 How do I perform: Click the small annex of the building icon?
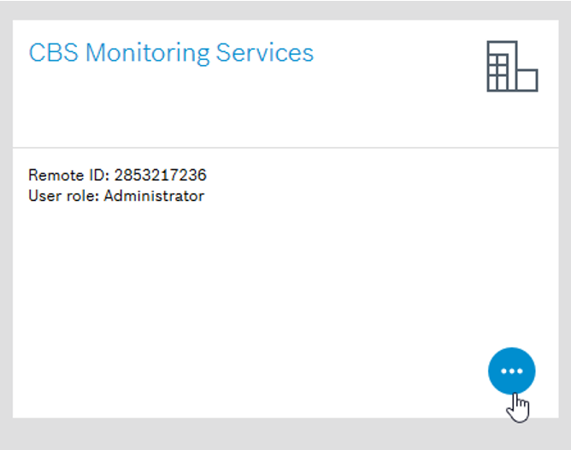(527, 80)
